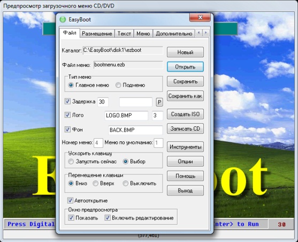Screen dimensions: 298x242
Task: Click the Сохранить как button
Action: [x=185, y=96]
